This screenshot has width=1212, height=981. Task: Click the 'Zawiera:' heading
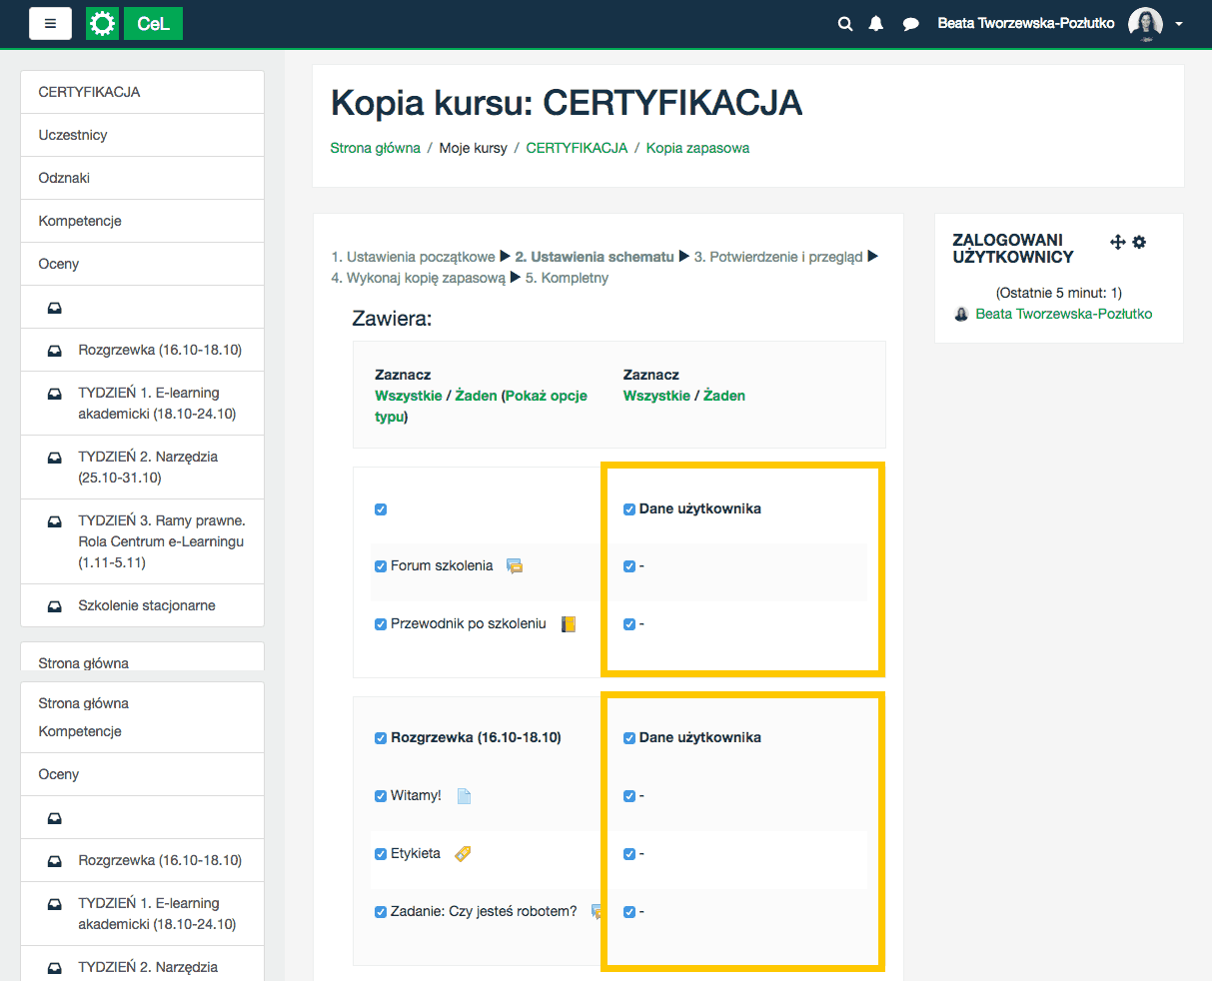392,320
